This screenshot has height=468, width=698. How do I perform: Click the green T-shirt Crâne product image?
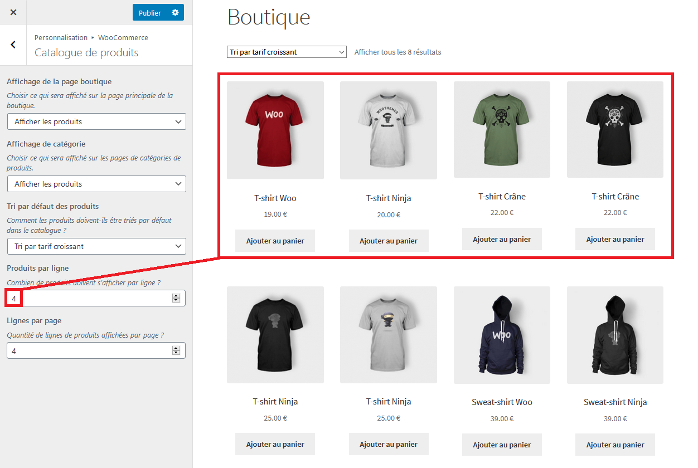point(502,130)
